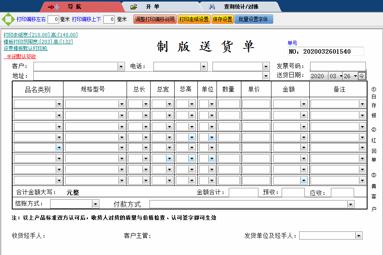The height and width of the screenshot is (255, 383).
Task: Click the green diamond icon at top left
Action: (x=7, y=19)
